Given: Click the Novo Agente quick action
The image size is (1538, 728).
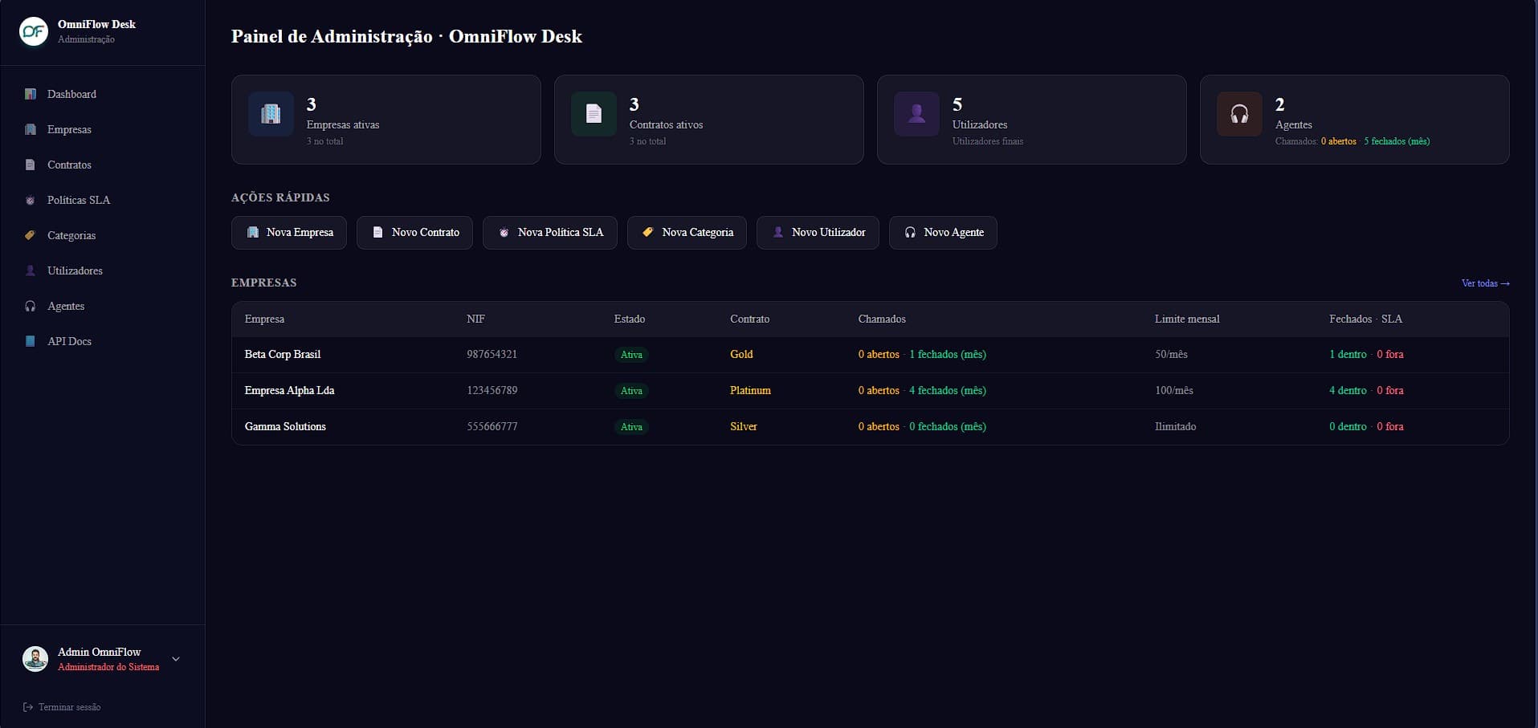Looking at the screenshot, I should tap(943, 232).
